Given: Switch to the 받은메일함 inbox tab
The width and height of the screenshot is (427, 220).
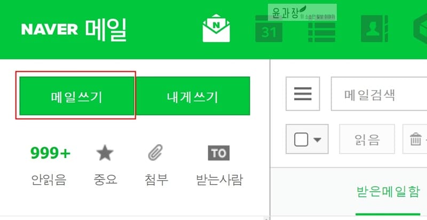Looking at the screenshot, I should pyautogui.click(x=388, y=192).
